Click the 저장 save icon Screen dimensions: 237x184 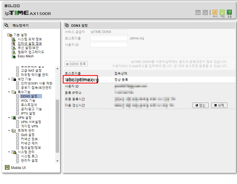pyautogui.click(x=222, y=12)
